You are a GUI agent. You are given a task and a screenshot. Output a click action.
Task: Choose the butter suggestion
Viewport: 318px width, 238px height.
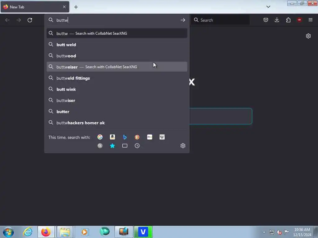click(x=117, y=112)
